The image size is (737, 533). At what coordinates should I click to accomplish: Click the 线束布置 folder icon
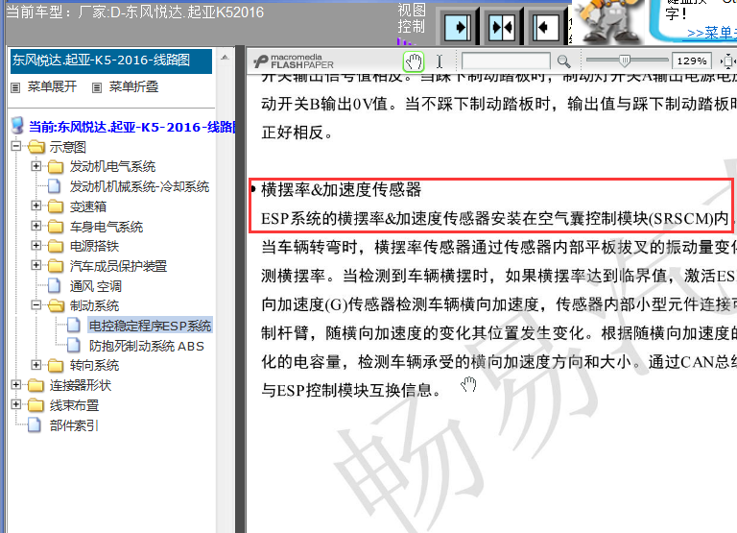pos(36,405)
